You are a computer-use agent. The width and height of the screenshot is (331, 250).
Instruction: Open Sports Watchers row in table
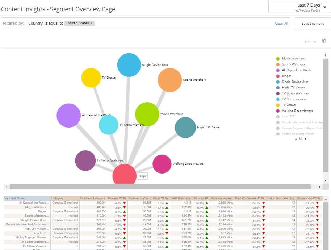163,216
